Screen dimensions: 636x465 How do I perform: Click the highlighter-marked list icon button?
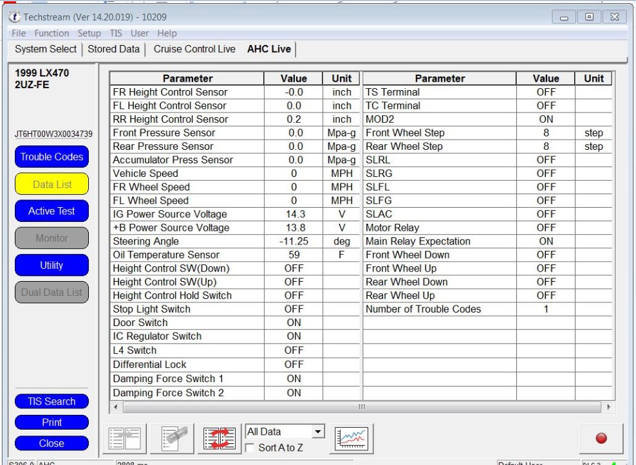(x=172, y=438)
